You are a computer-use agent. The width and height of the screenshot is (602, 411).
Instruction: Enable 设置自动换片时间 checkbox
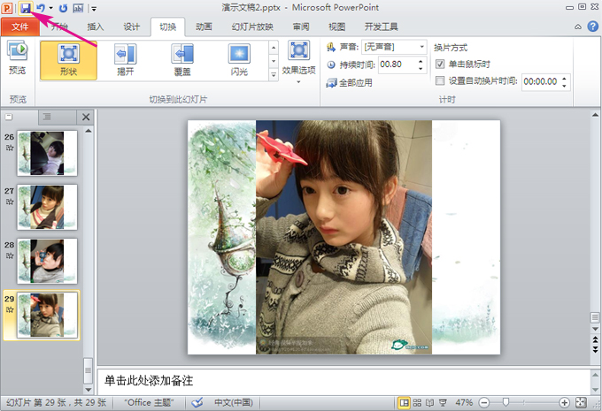pyautogui.click(x=441, y=80)
